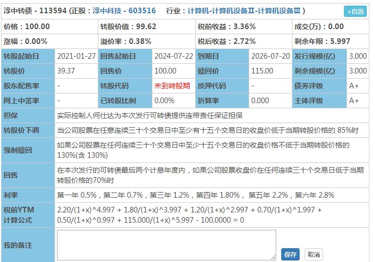The height and width of the screenshot is (262, 375).
Task: Select the 税后收益 2.72% value
Action: (x=245, y=41)
